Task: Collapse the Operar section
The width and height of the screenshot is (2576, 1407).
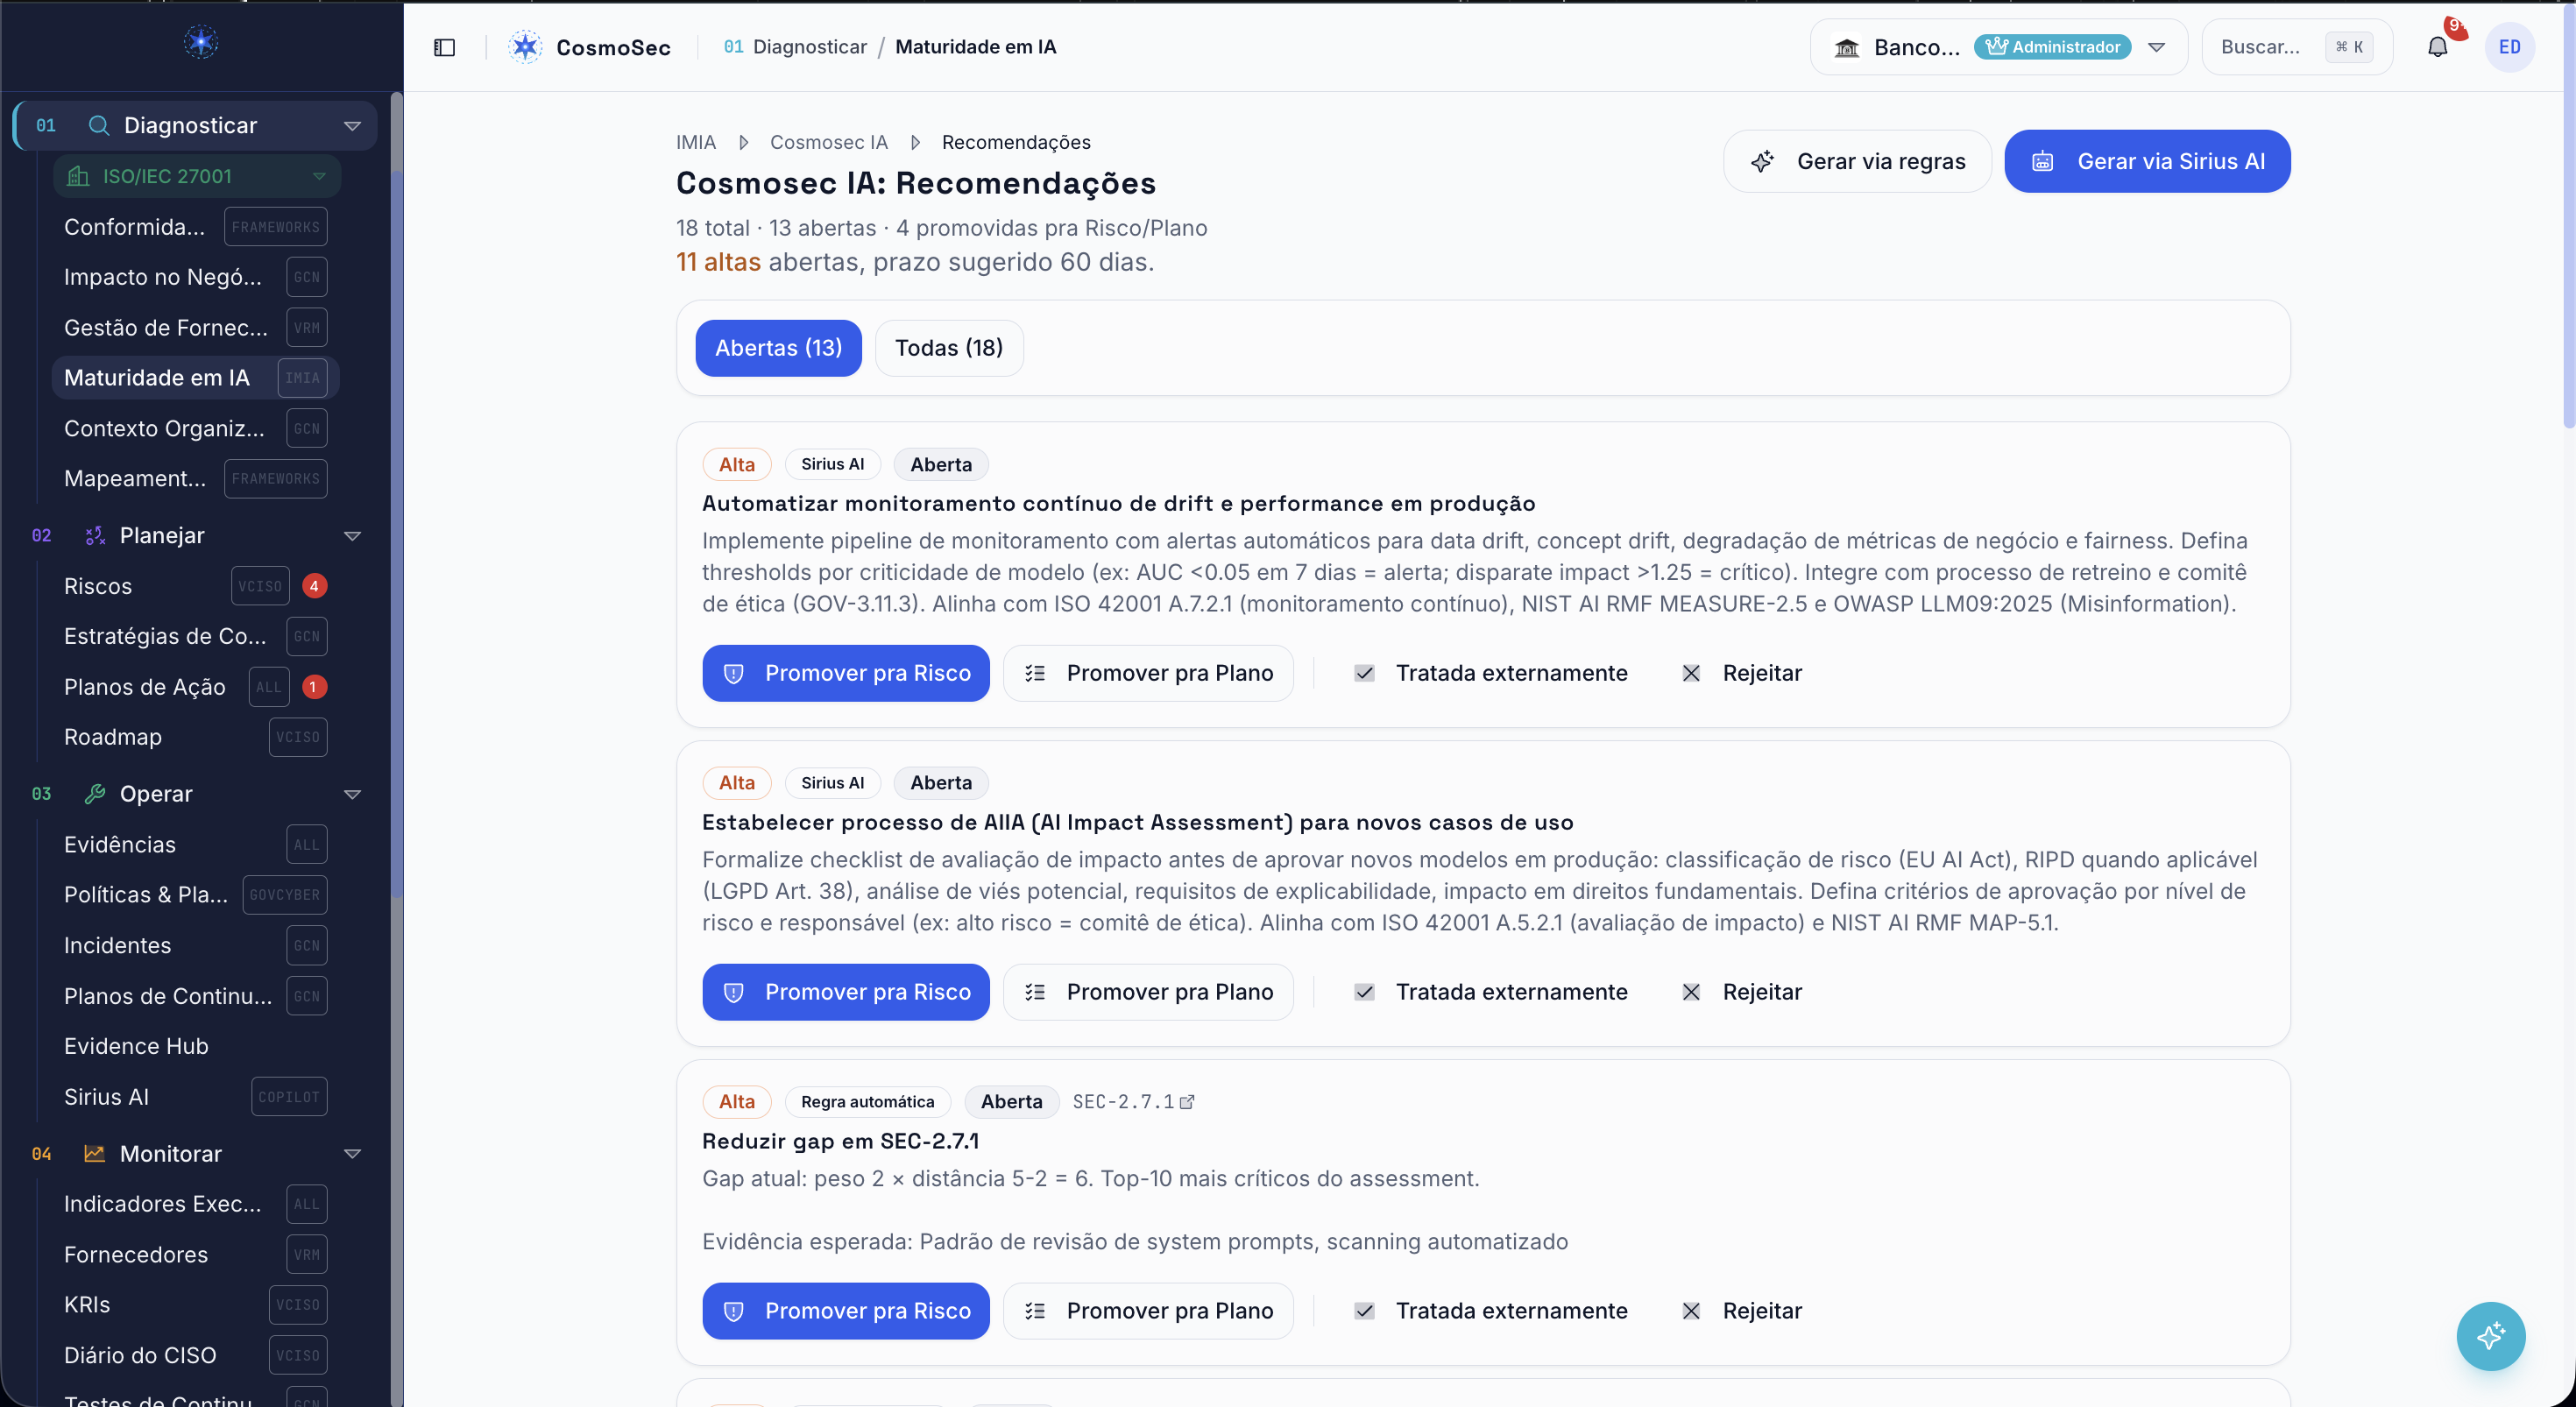Action: click(x=352, y=794)
